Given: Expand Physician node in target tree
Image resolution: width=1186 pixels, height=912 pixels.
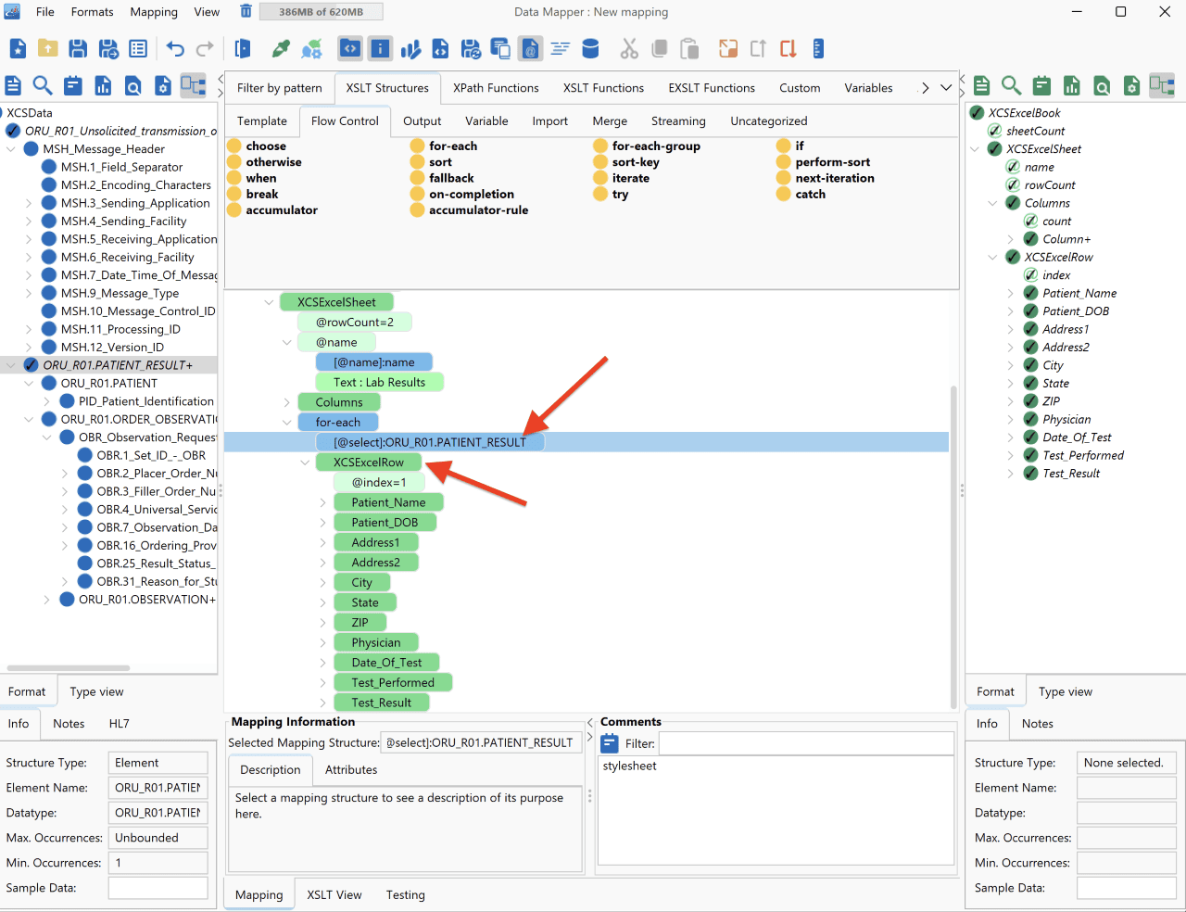Looking at the screenshot, I should (1011, 420).
